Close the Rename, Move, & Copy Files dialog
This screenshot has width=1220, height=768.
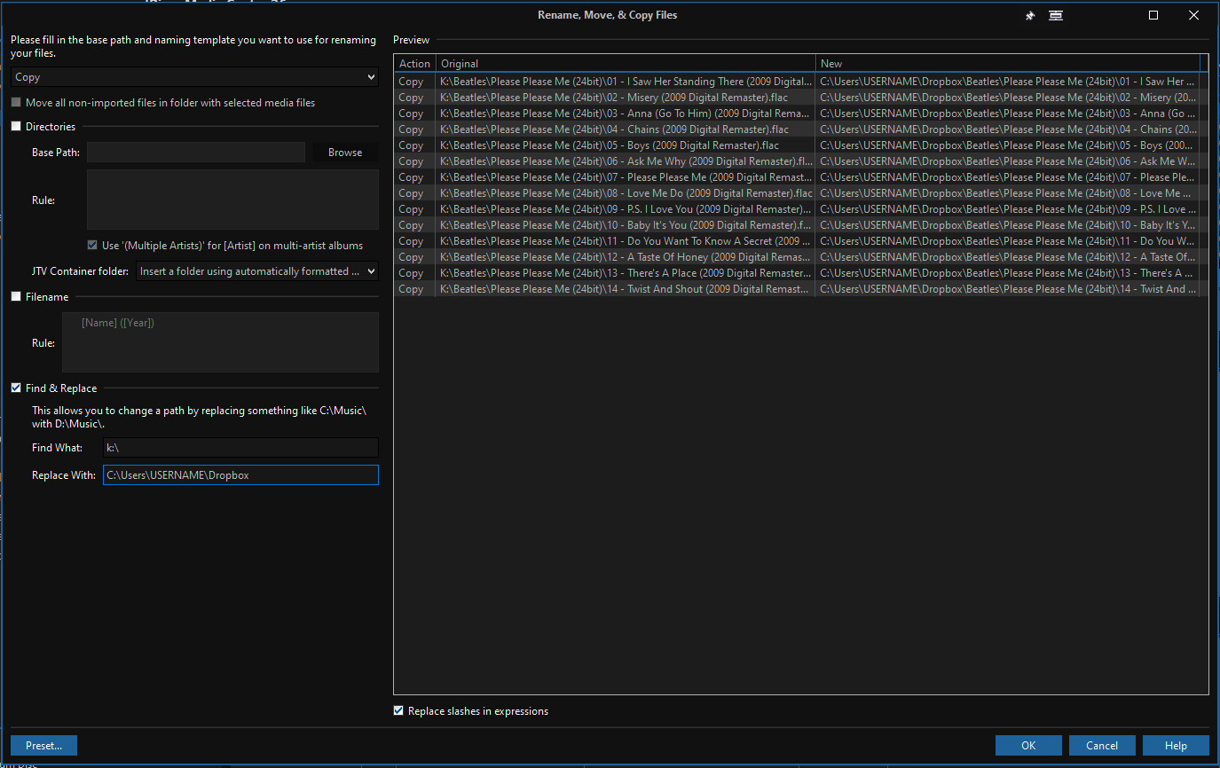point(1194,15)
